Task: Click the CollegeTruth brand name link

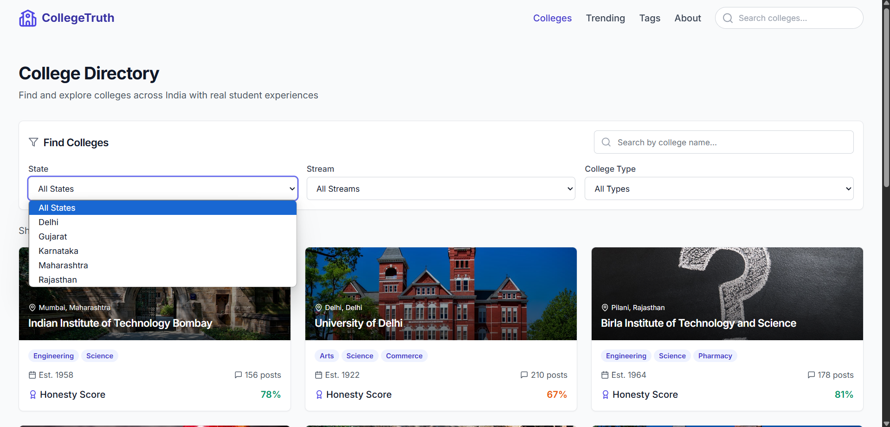Action: click(78, 18)
